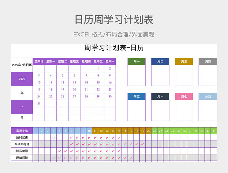
Task: Select green day 21 in 事项安排 header row
Action: [154, 131]
